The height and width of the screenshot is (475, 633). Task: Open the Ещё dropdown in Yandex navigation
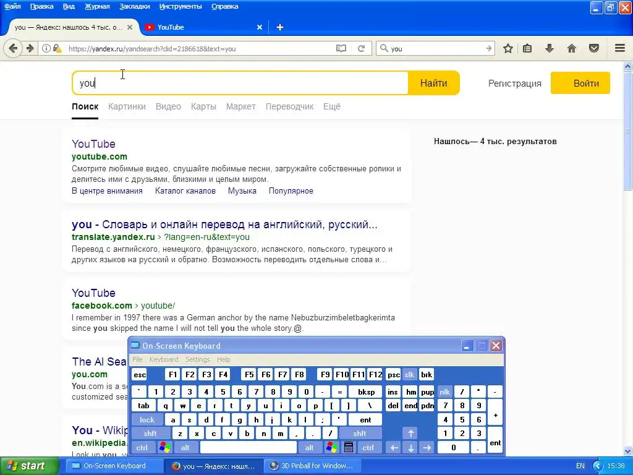click(x=332, y=106)
